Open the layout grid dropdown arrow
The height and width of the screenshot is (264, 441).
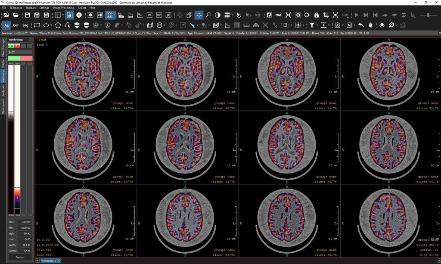click(63, 15)
